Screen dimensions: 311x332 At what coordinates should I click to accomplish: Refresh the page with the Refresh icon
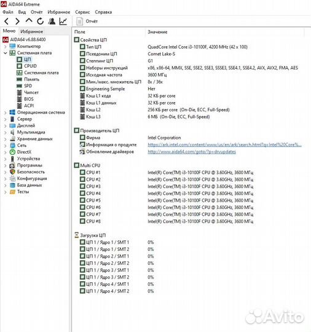[40, 21]
